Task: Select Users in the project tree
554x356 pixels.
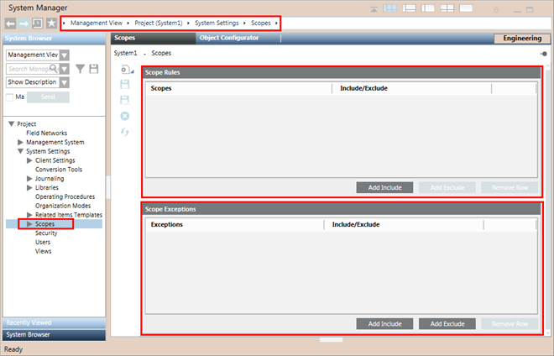Action: [44, 242]
